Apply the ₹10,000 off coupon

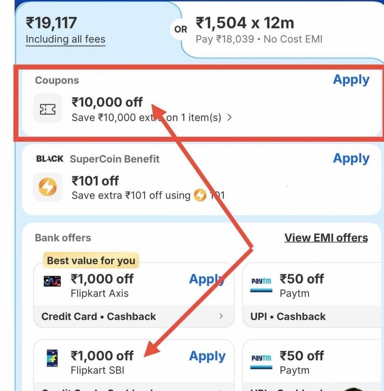(x=351, y=80)
